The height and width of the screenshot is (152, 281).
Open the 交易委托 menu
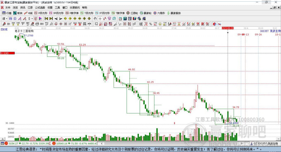click(75, 7)
